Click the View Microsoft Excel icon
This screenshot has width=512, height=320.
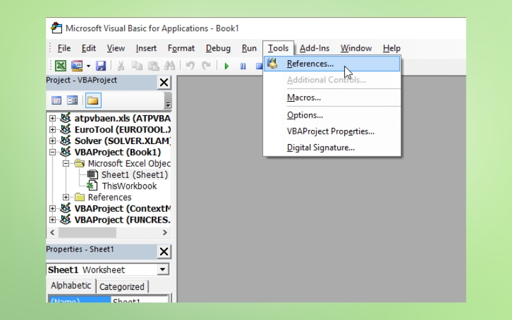[x=60, y=65]
